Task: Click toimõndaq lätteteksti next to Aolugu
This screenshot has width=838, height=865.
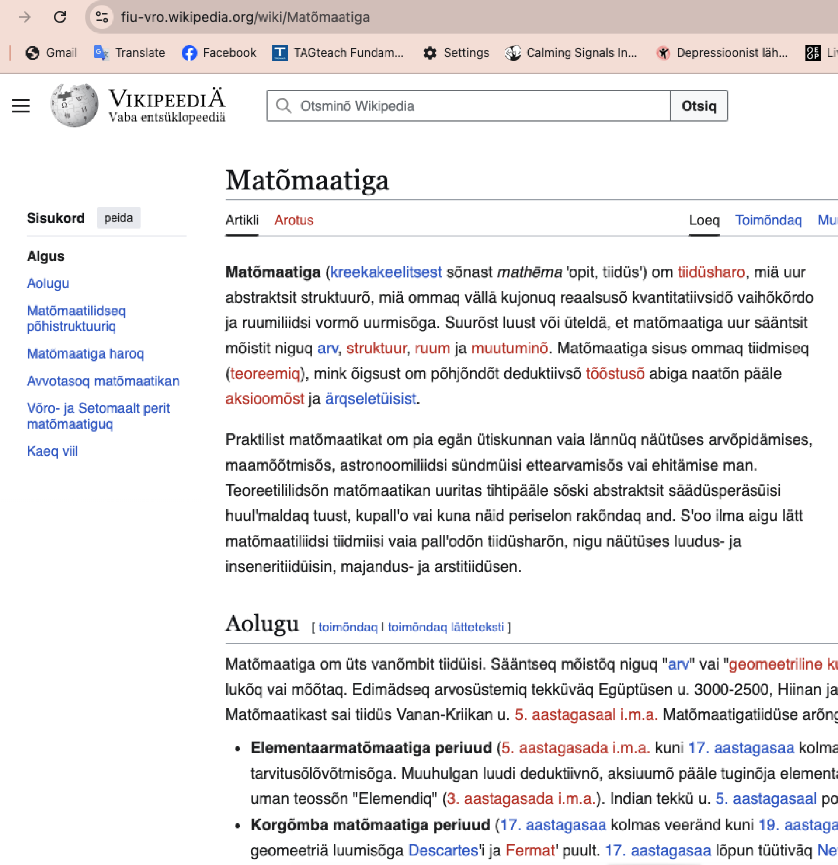Action: point(446,627)
